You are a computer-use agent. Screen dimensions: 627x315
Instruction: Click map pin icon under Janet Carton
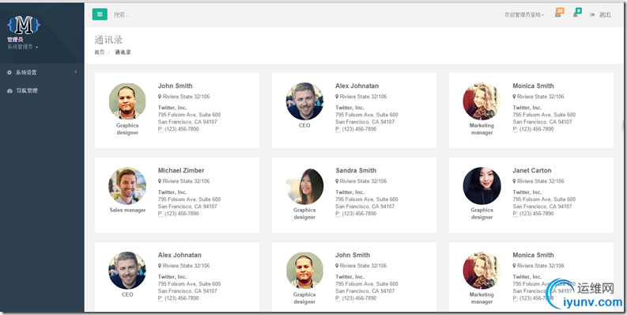(x=514, y=181)
